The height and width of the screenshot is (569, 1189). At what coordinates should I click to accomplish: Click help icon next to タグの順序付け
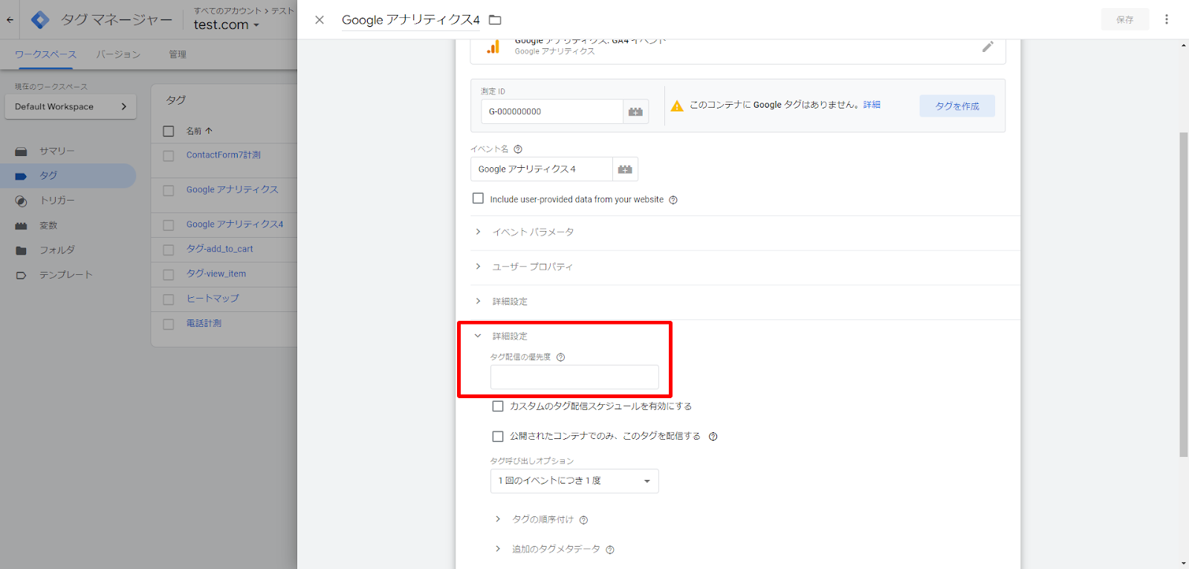(583, 520)
